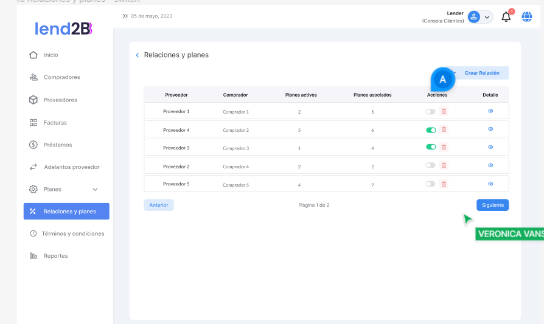Screen dimensions: 544x324
Task: Delete the Proveedor 1 relation
Action: 444,111
